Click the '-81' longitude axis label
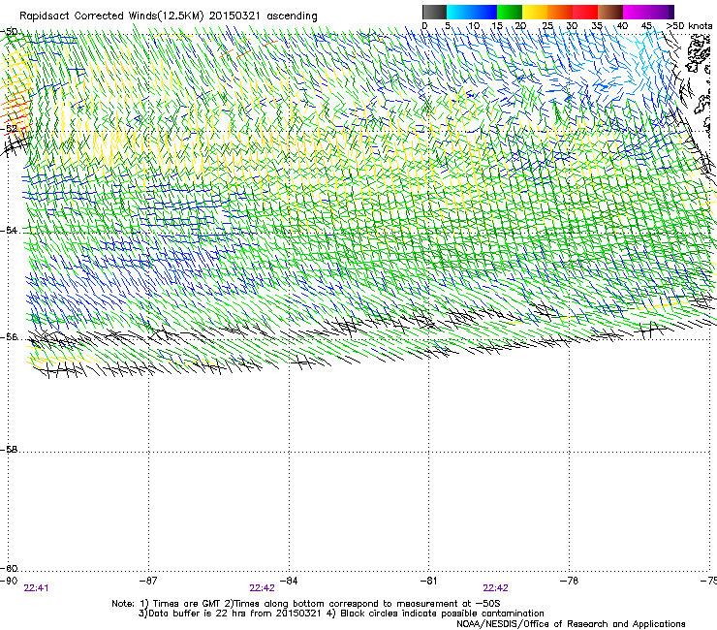The height and width of the screenshot is (630, 717). click(428, 581)
